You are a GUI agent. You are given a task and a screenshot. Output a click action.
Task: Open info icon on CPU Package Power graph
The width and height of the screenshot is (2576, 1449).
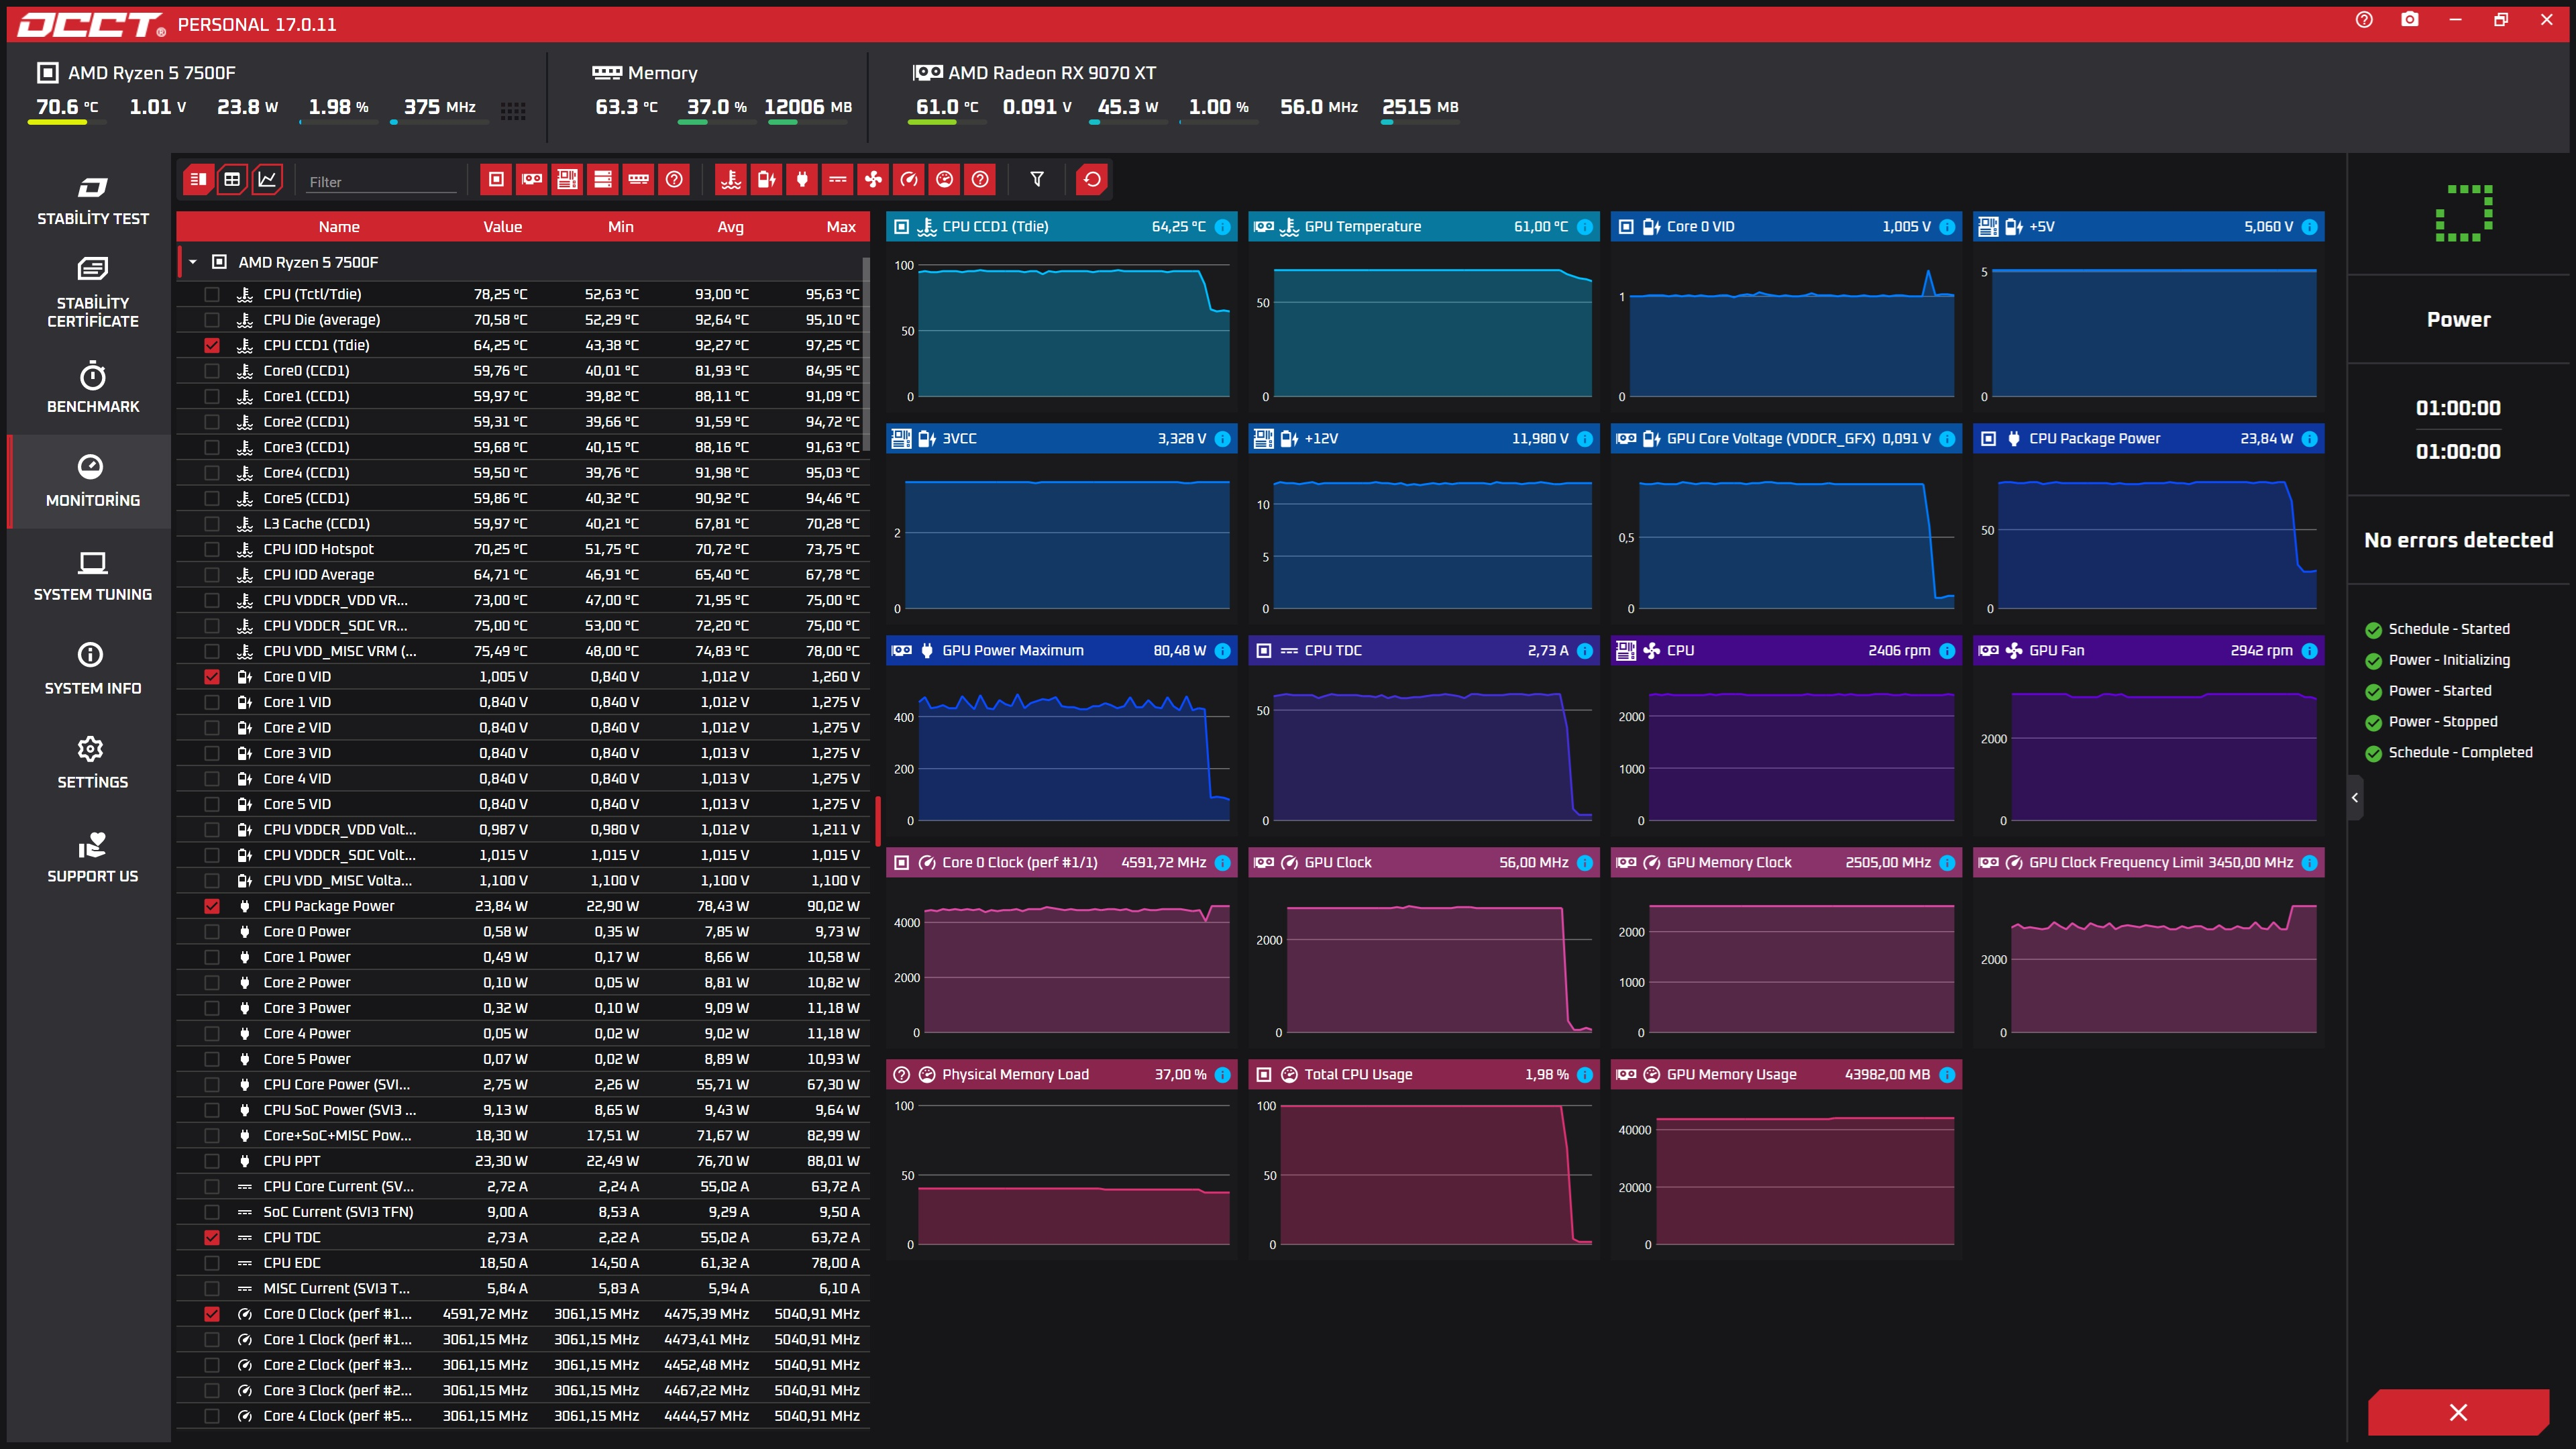2309,439
